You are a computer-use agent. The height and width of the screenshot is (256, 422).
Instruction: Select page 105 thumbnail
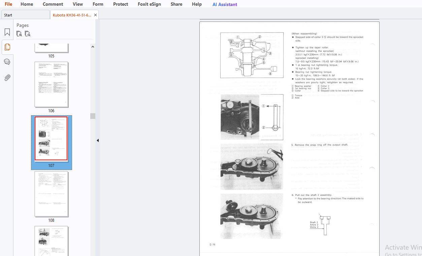coord(51,48)
